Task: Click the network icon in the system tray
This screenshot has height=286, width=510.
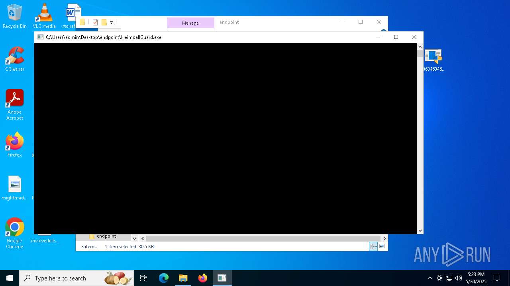Action: click(x=449, y=278)
